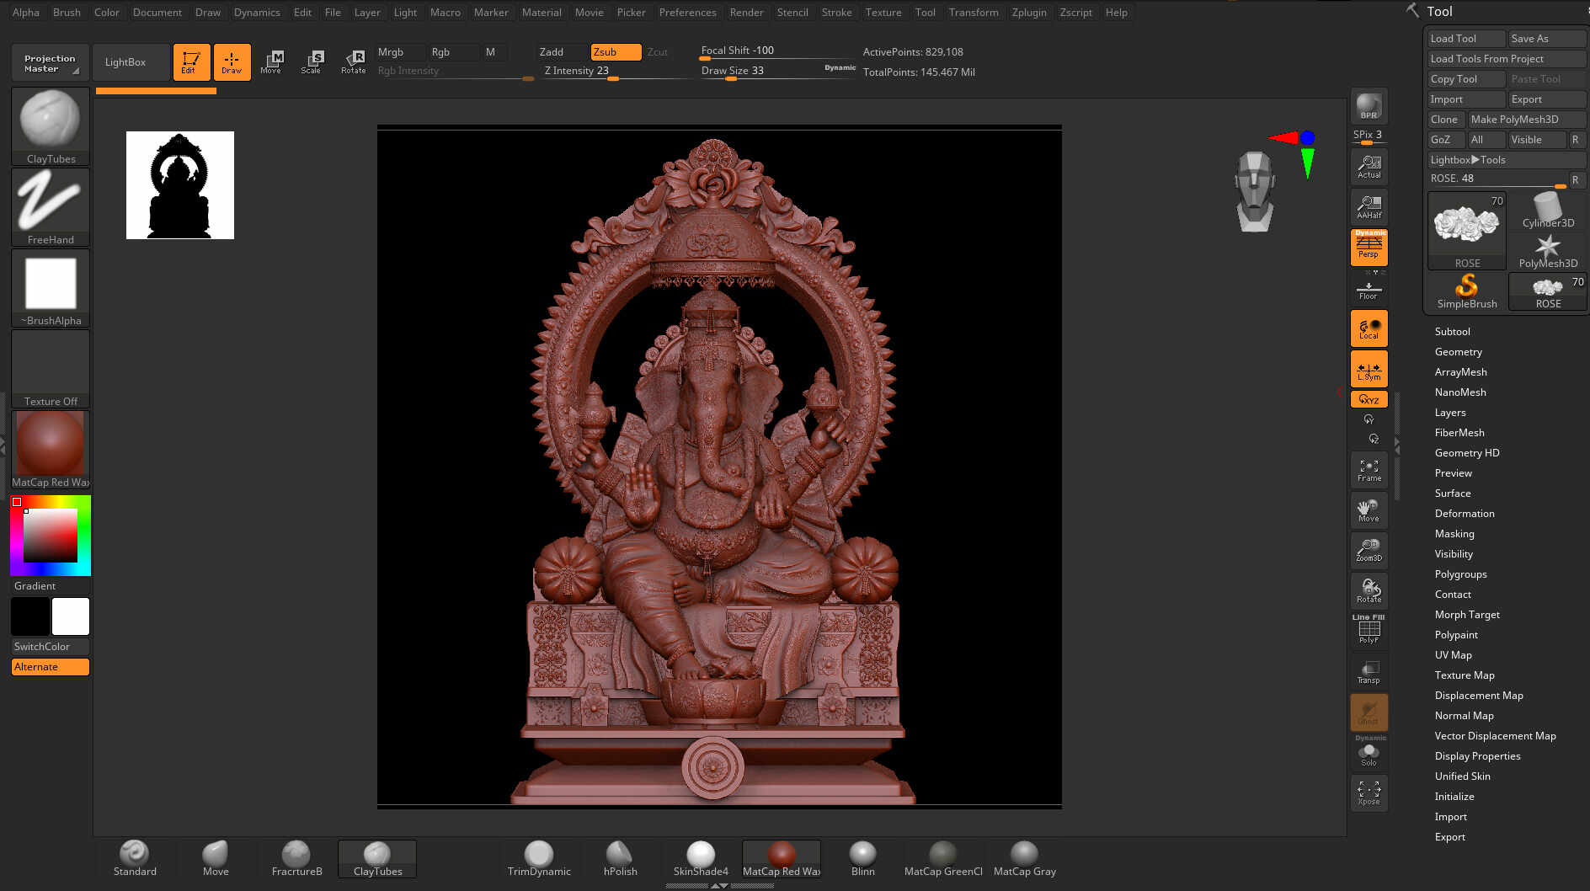The height and width of the screenshot is (891, 1590).
Task: Click the Zoom3D icon
Action: click(1369, 550)
